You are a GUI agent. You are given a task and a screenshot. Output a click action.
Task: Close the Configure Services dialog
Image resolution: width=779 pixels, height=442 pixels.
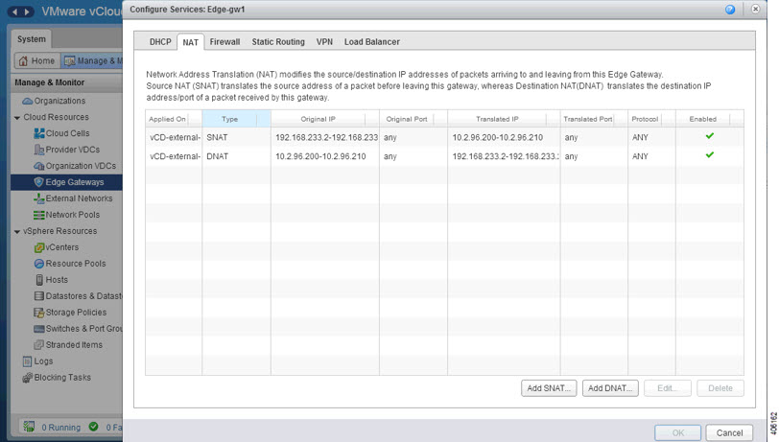755,9
